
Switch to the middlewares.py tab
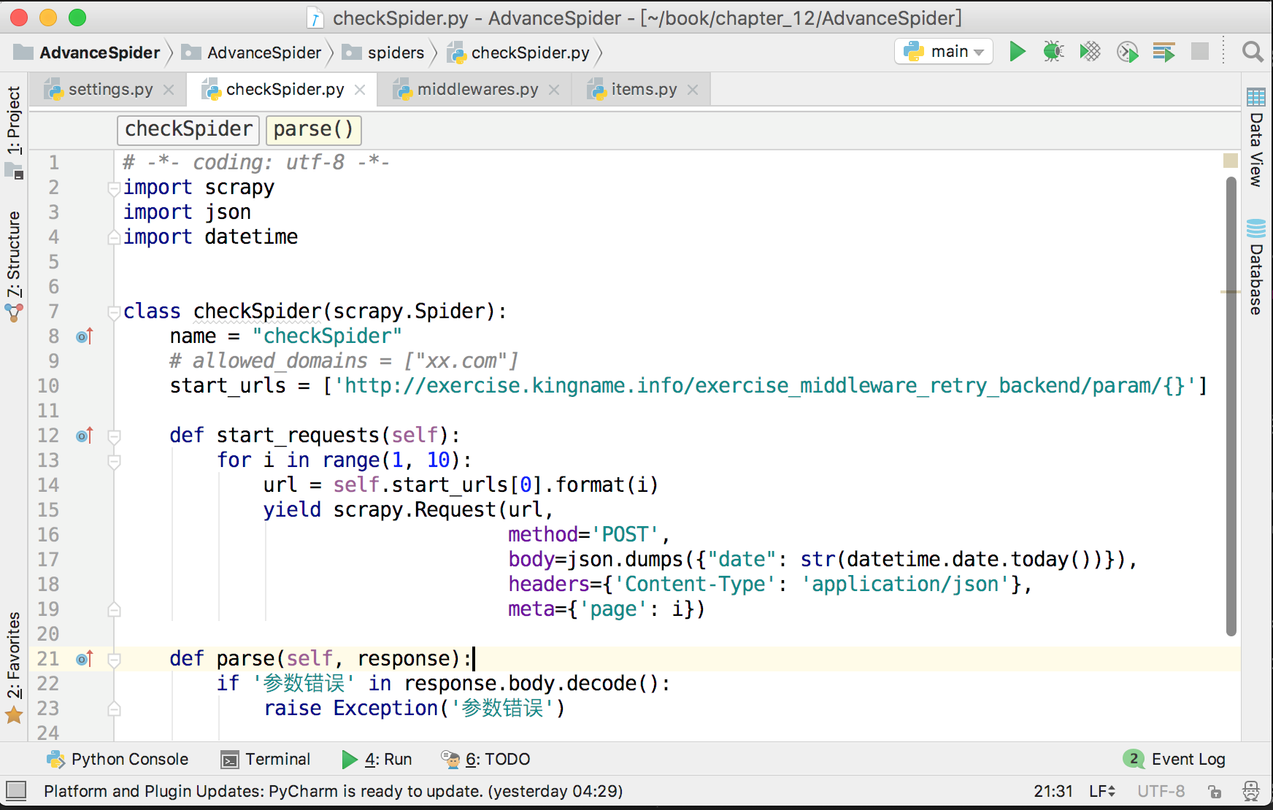coord(477,90)
